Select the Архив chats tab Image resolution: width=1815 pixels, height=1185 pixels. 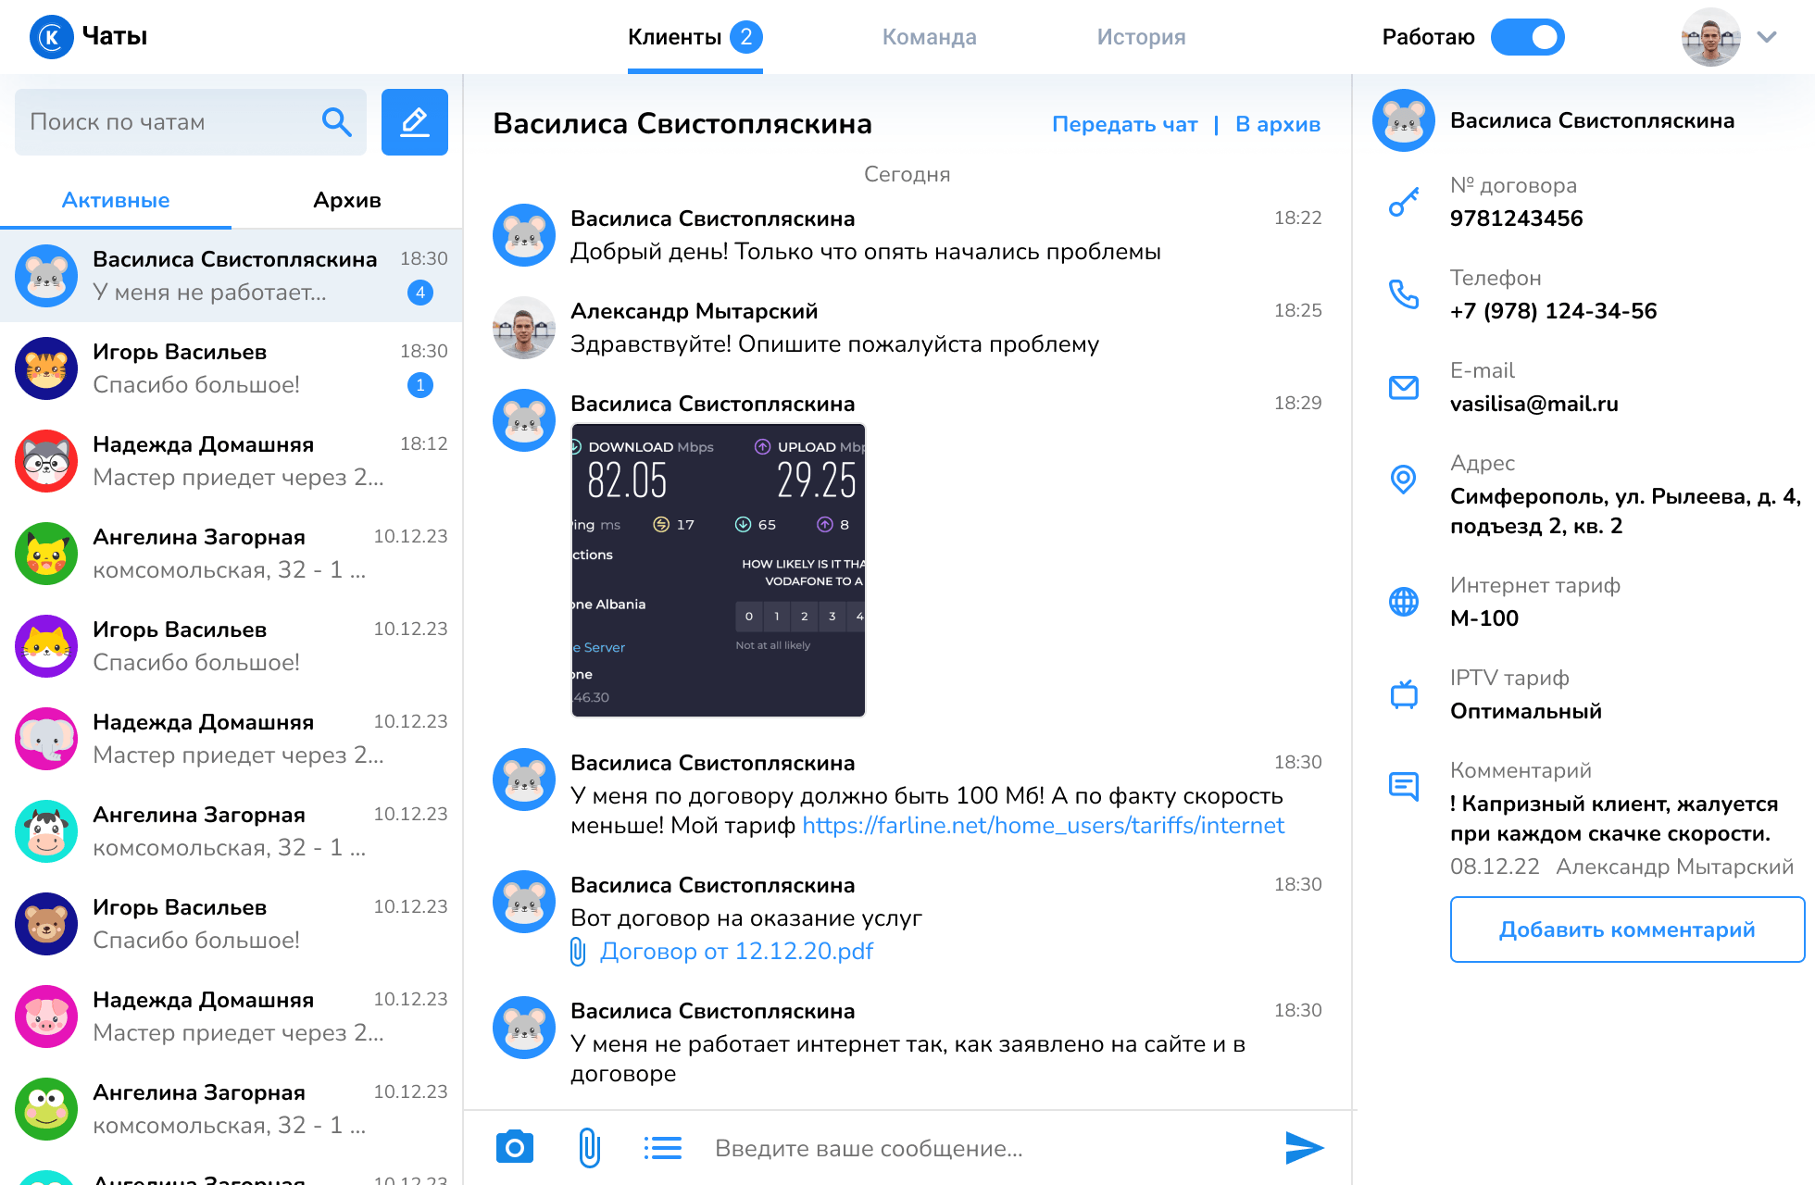tap(347, 200)
